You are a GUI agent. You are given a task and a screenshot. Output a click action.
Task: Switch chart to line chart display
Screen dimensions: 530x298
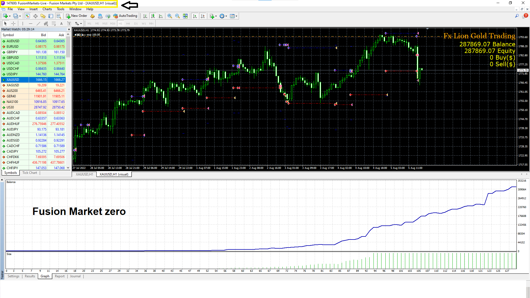[161, 16]
